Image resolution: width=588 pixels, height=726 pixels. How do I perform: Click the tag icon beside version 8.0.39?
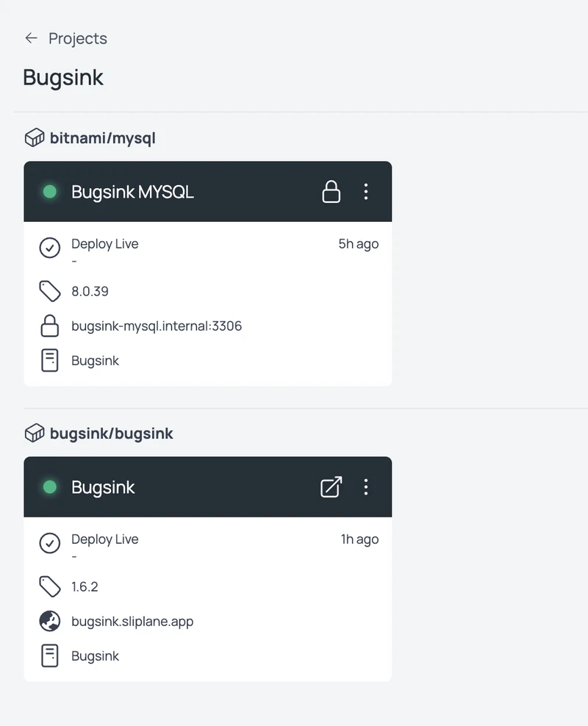pos(49,292)
